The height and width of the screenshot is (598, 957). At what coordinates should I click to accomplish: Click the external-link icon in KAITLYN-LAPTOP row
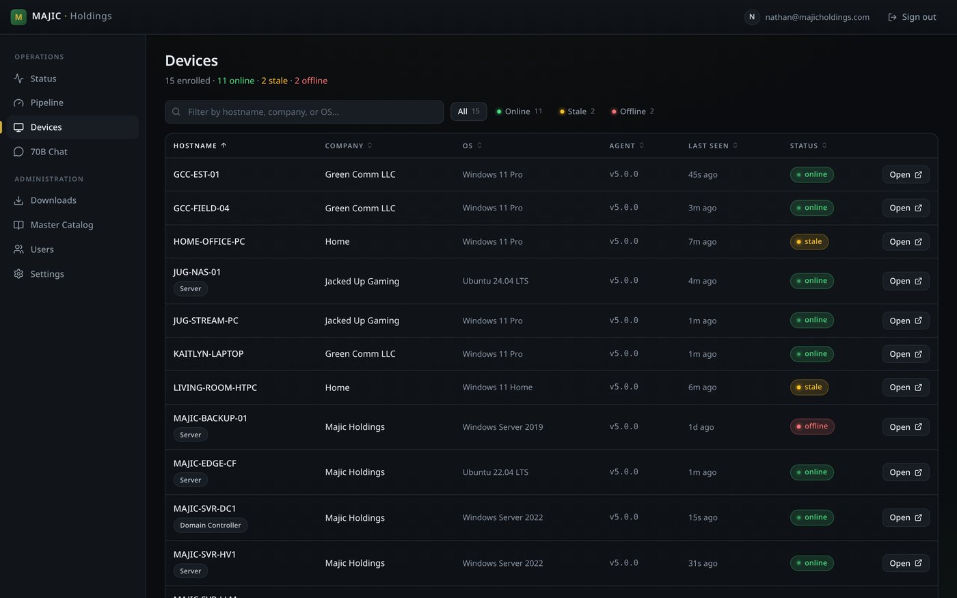(x=918, y=354)
